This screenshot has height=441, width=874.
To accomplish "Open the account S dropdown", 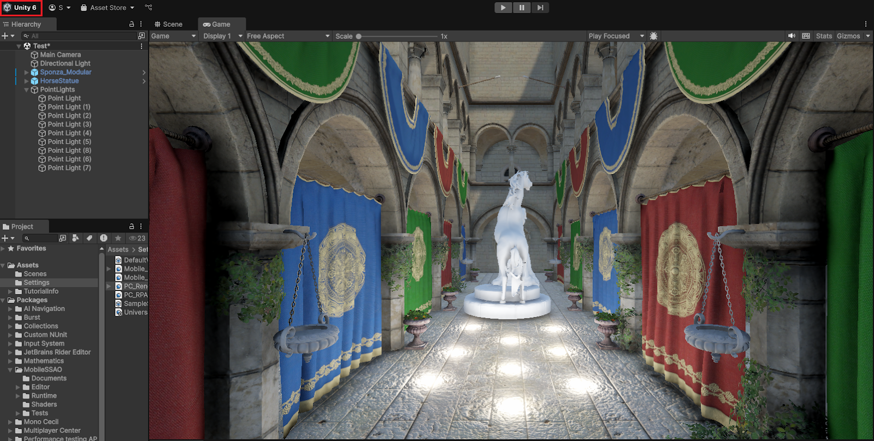I will point(60,8).
